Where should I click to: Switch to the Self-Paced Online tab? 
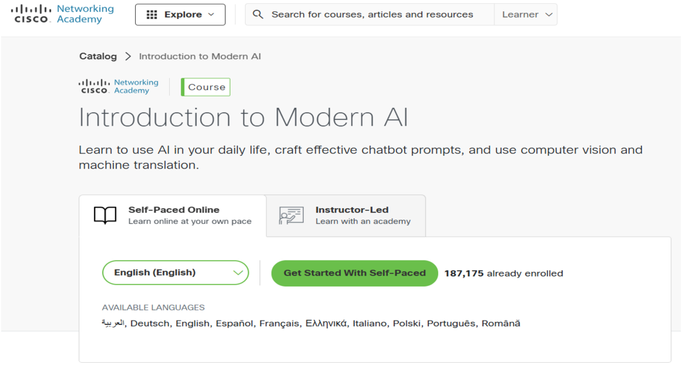click(173, 215)
